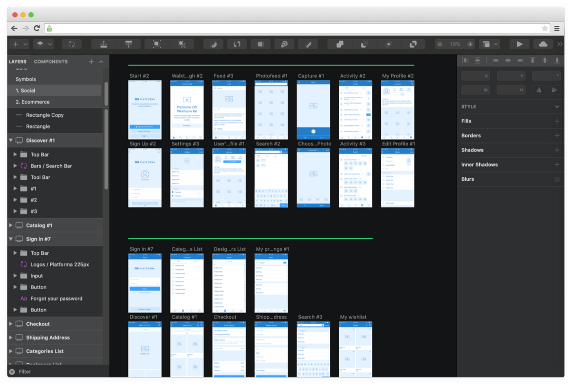This screenshot has width=572, height=386.
Task: Switch to the LAYERS tab
Action: (x=18, y=62)
